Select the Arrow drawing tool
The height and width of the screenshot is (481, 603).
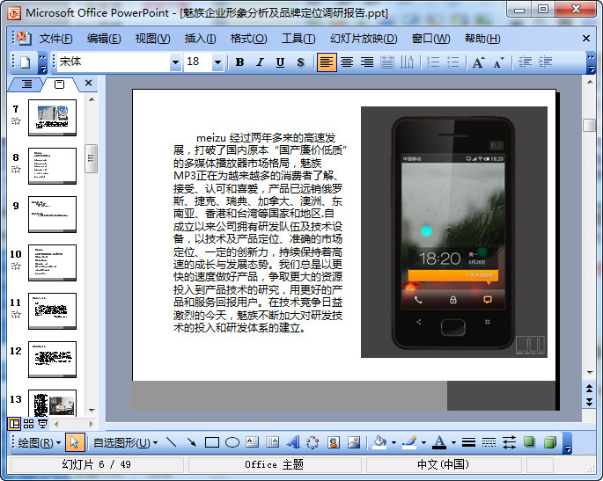191,442
